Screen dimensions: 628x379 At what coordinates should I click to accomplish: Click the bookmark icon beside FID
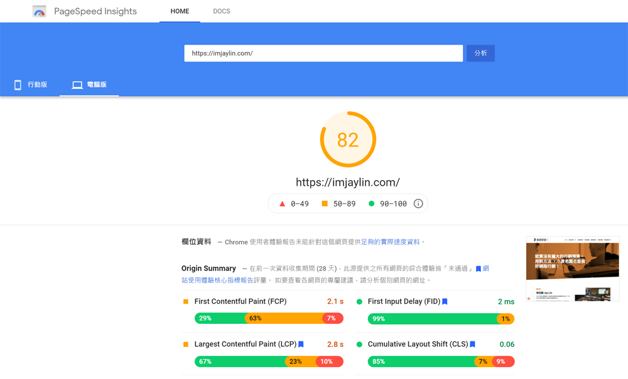point(445,302)
